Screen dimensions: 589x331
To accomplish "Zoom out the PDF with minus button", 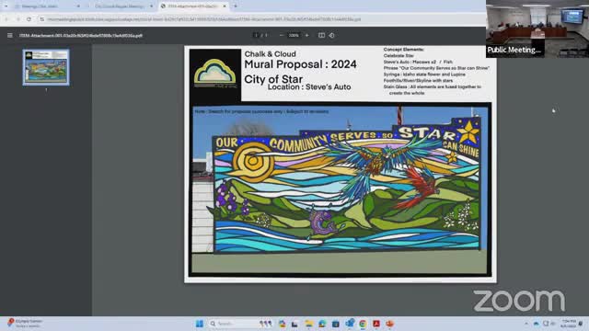I will (x=282, y=35).
